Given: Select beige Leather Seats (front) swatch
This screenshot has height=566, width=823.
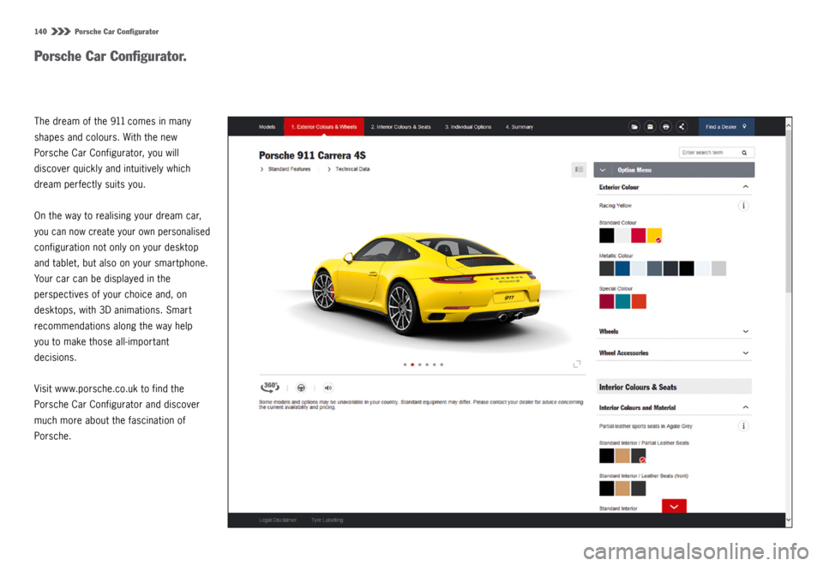Looking at the screenshot, I should click(622, 488).
